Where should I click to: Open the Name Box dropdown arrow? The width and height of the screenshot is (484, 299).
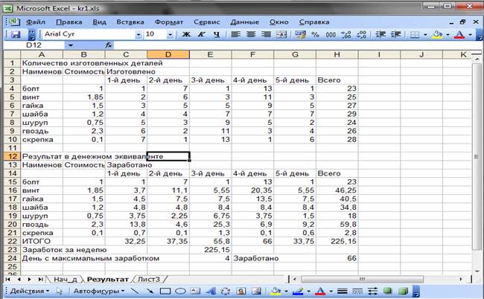point(70,45)
